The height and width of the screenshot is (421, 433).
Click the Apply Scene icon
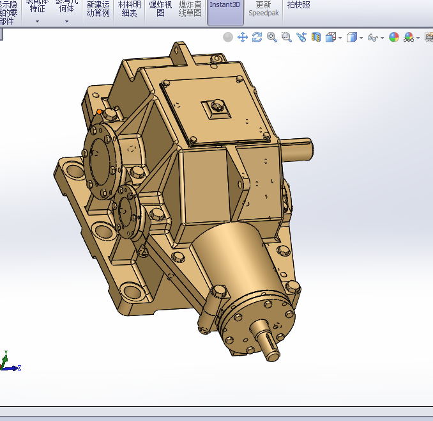point(409,37)
